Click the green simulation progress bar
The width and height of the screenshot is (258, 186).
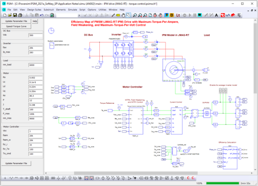(223, 183)
